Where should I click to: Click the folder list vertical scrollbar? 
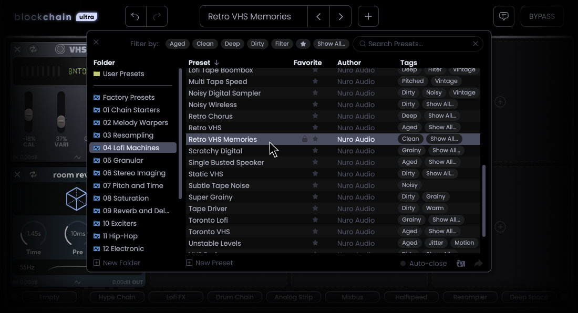[x=180, y=134]
